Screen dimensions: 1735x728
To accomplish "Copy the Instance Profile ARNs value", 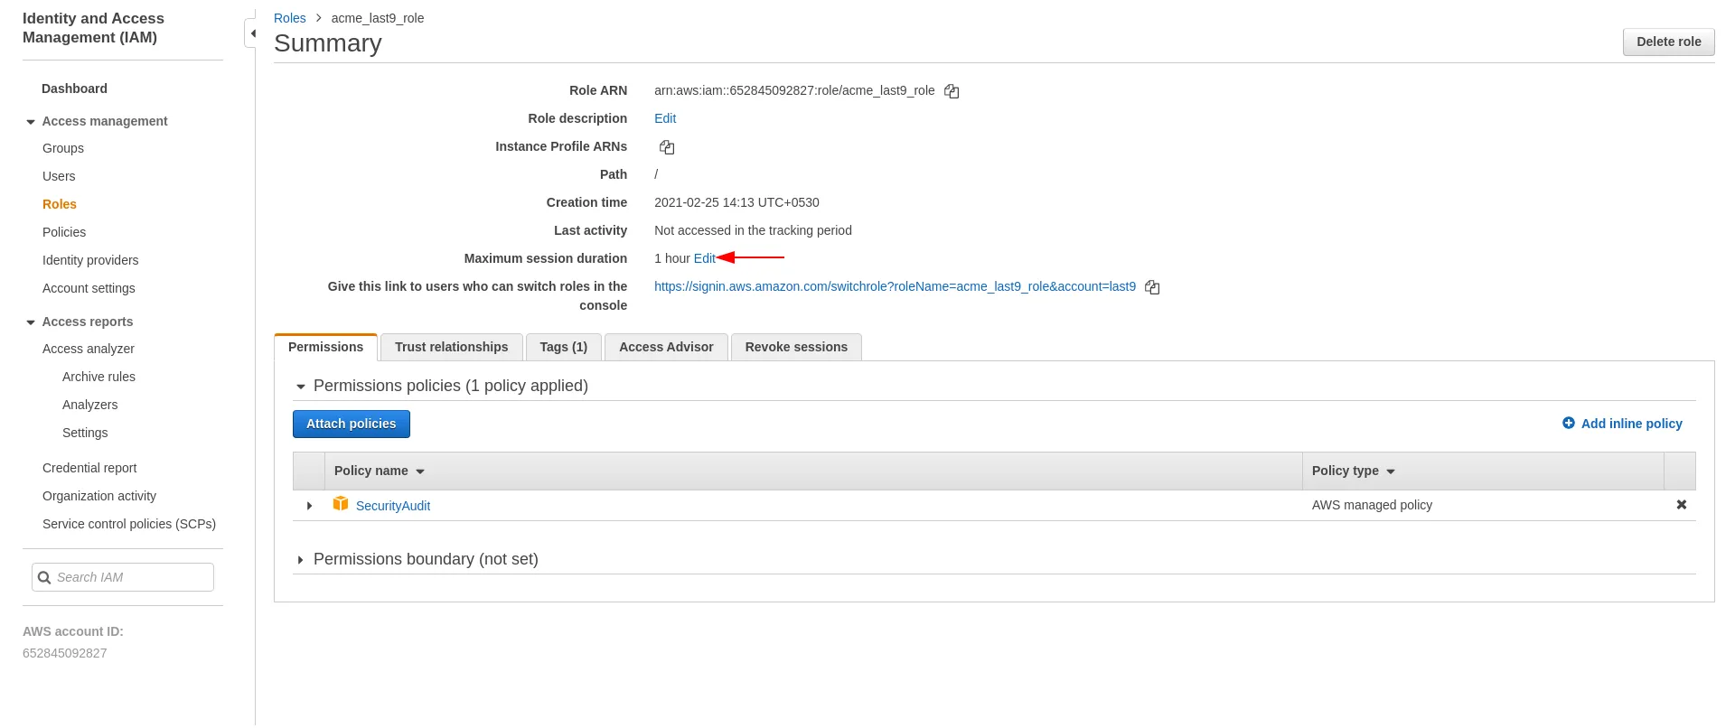I will point(667,147).
